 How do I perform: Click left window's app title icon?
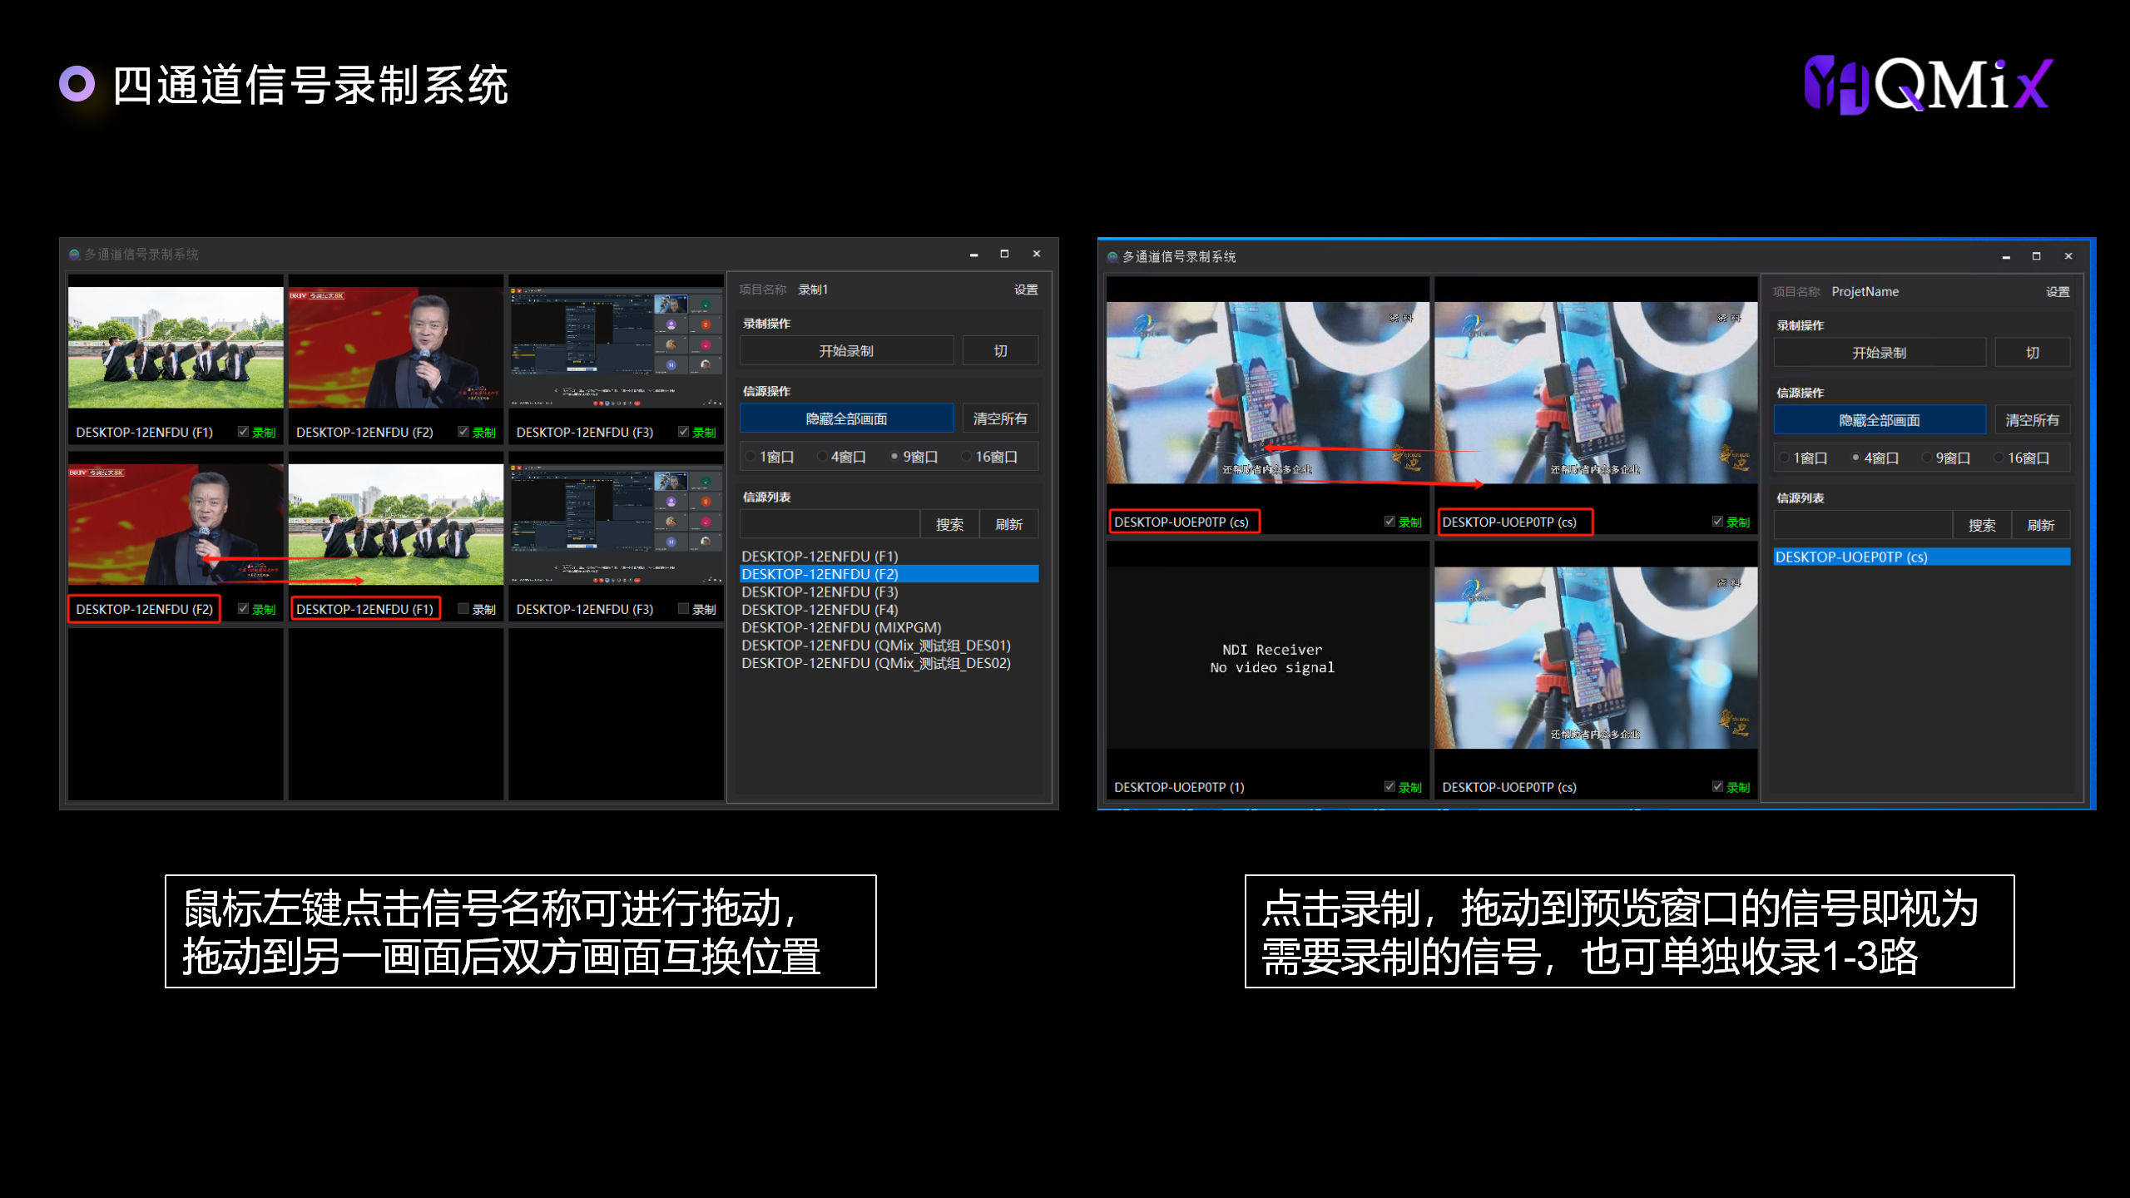click(75, 255)
